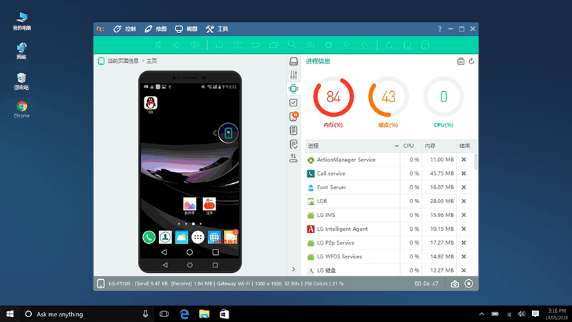Screen dimensions: 572x322
Task: Select the Font Server process row
Action: (x=389, y=187)
